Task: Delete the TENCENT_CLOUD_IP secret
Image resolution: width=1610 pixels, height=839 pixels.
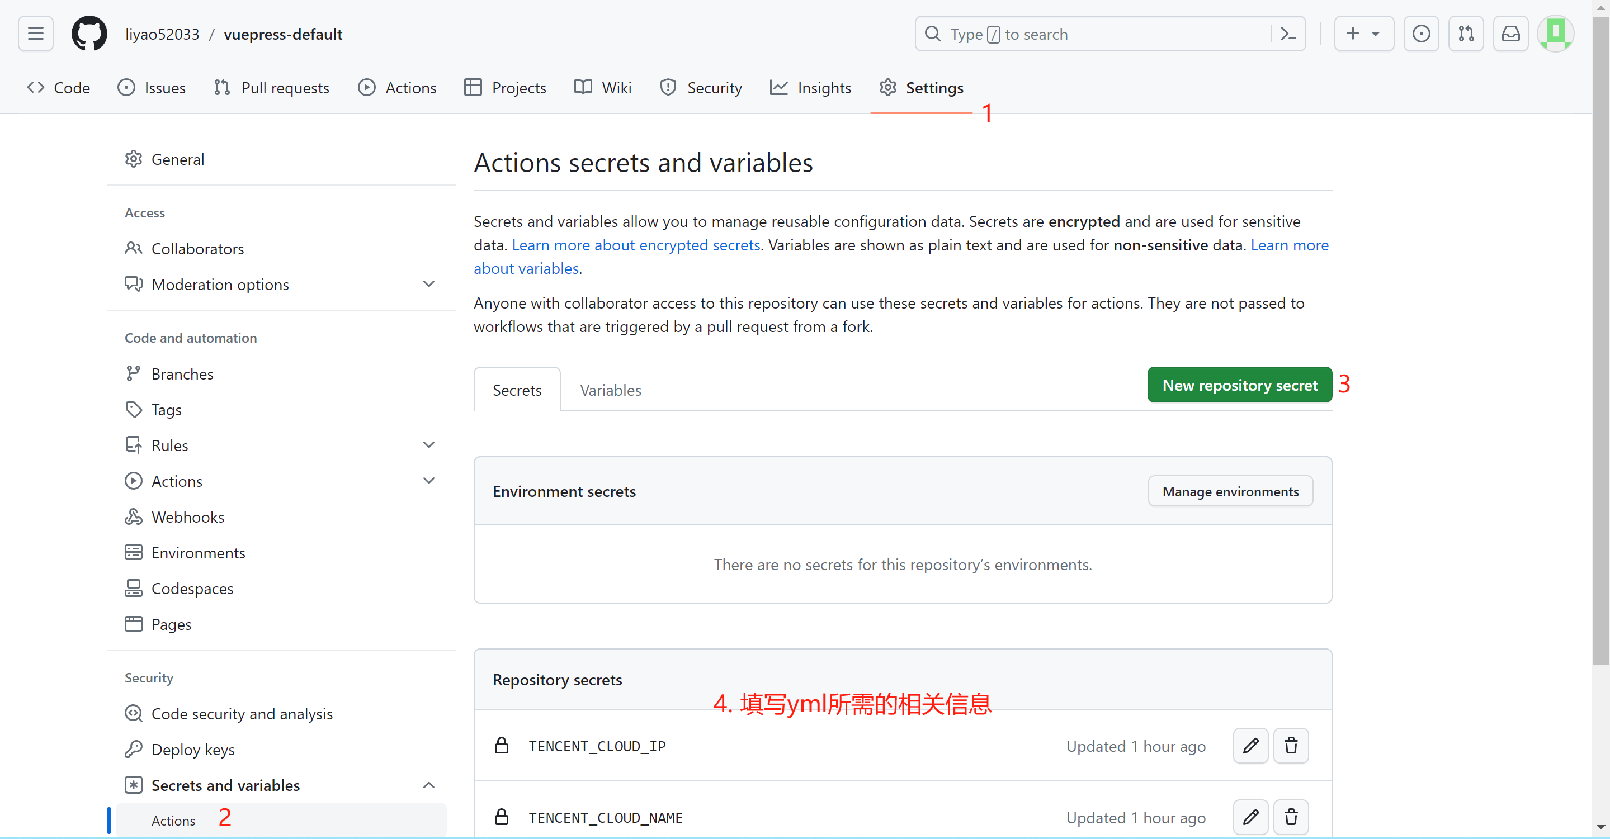Action: (1291, 745)
